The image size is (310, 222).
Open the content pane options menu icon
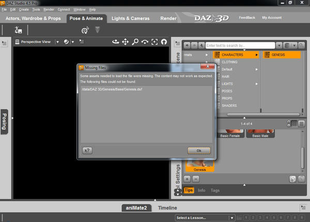178,43
